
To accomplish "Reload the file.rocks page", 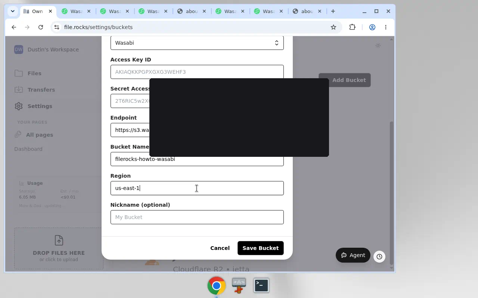I will 41,27.
